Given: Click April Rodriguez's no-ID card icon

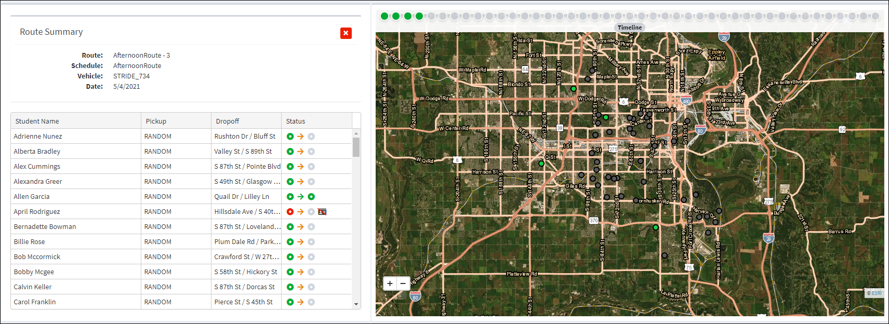Looking at the screenshot, I should [322, 212].
